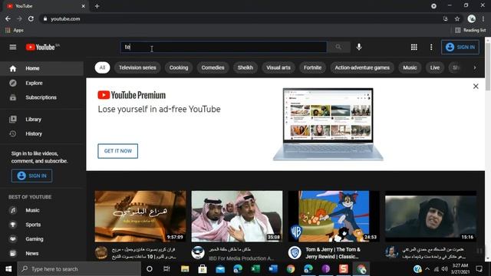Open Sports under Best of YouTube
491x276 pixels.
(41, 225)
